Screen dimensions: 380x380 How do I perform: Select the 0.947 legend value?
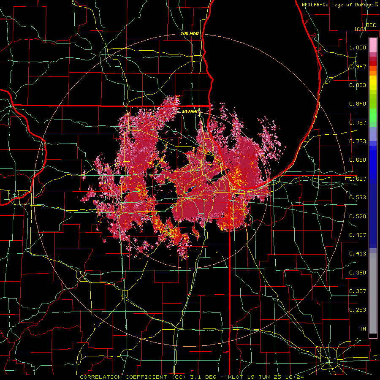coord(358,66)
